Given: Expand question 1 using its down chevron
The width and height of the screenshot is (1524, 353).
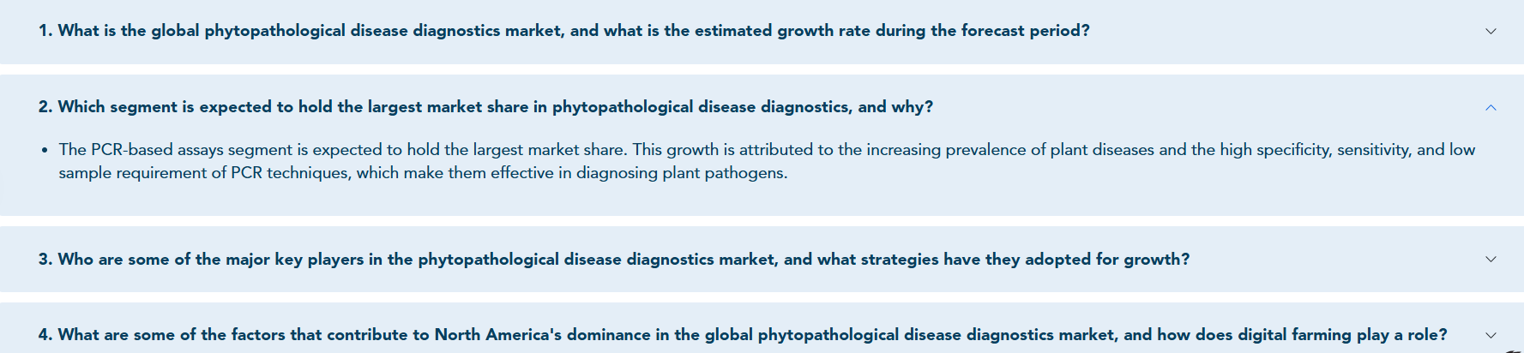Looking at the screenshot, I should 1491,31.
